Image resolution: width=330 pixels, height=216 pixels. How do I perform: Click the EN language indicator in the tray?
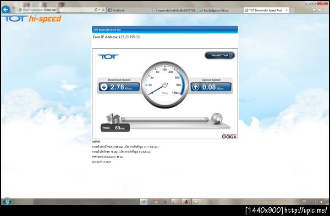pyautogui.click(x=304, y=201)
